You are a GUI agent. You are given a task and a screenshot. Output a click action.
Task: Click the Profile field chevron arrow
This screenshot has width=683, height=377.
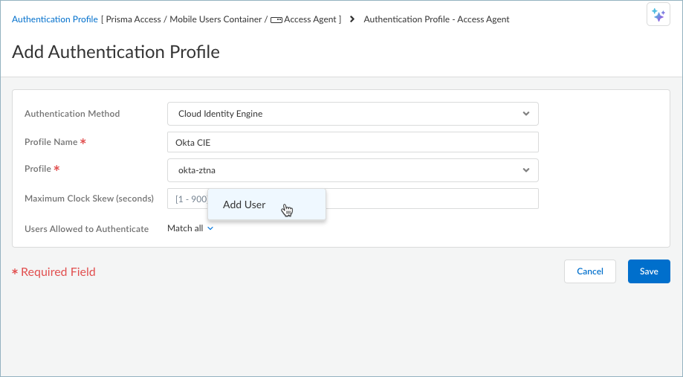pyautogui.click(x=525, y=170)
